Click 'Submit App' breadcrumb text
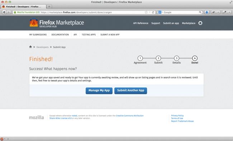 [x=59, y=47]
